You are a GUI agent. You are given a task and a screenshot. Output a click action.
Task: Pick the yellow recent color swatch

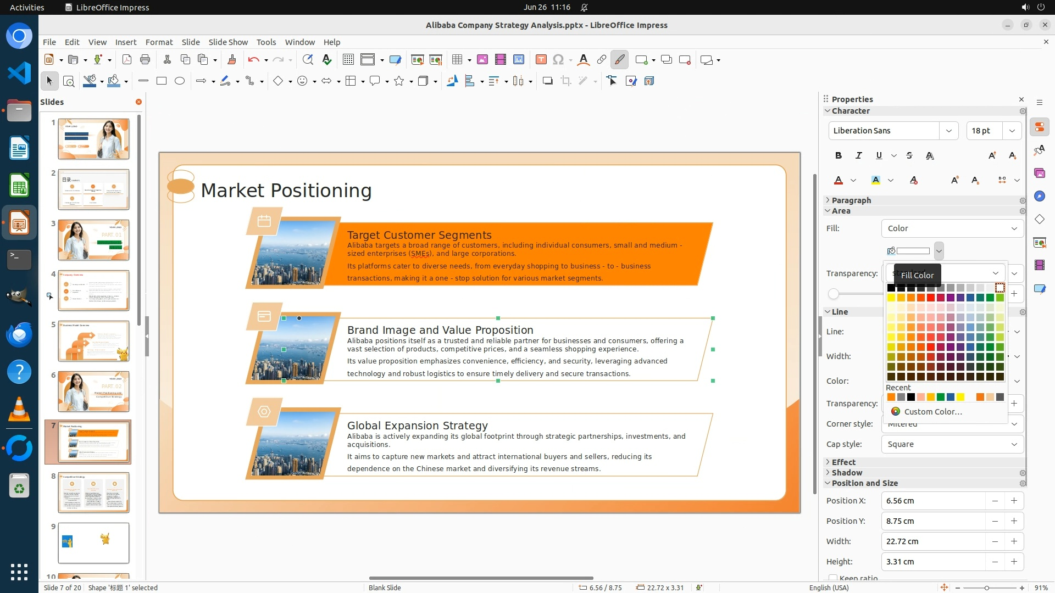tap(960, 398)
